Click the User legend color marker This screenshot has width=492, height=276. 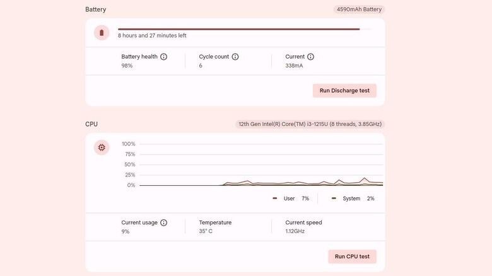(x=275, y=198)
